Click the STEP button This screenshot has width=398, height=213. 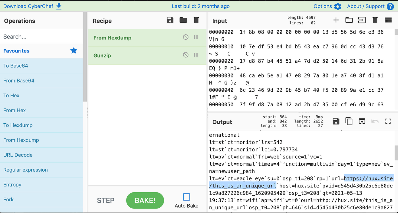click(105, 201)
